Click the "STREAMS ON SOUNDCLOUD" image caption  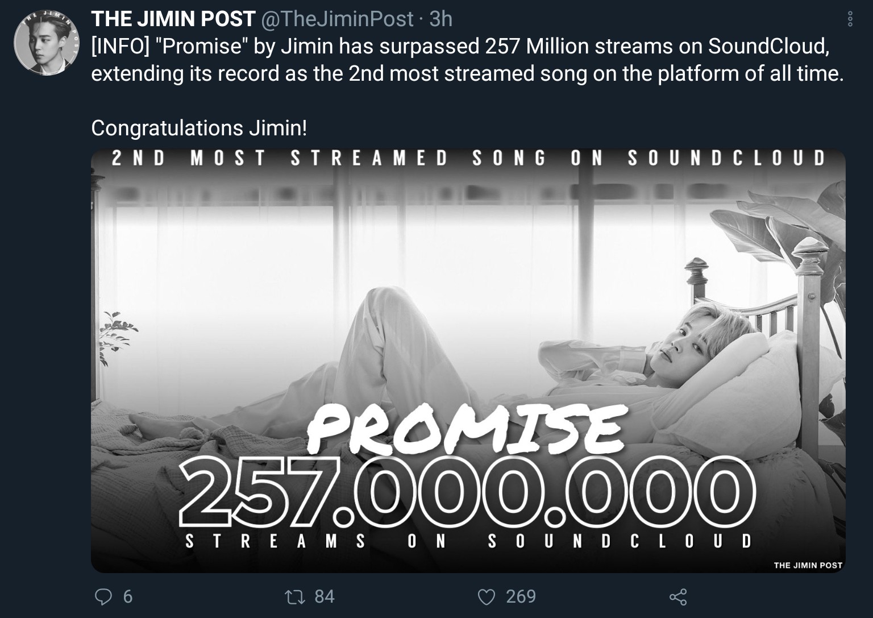pos(468,541)
